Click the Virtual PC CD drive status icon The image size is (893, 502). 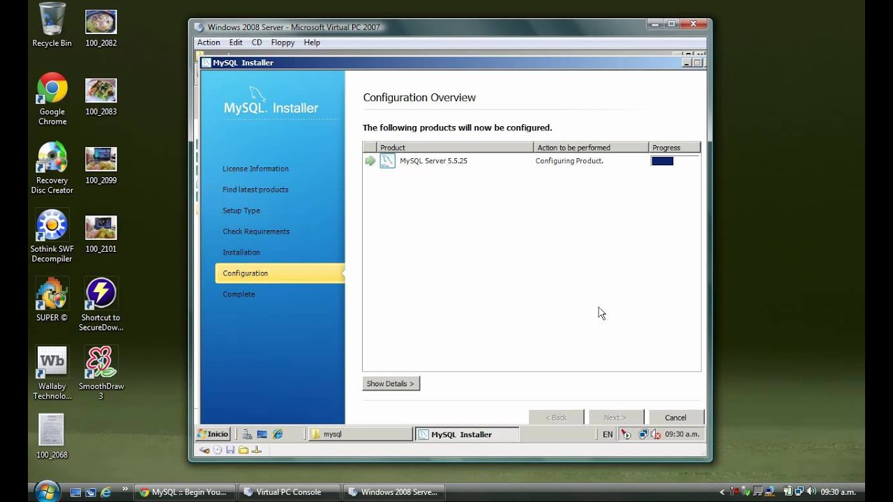(x=218, y=450)
